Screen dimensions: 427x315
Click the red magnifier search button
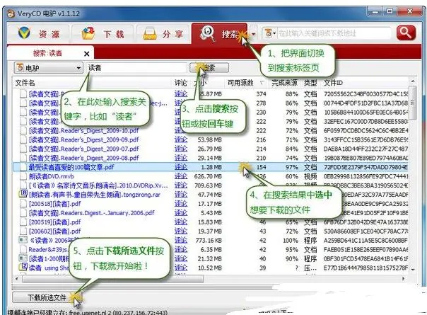pyautogui.click(x=406, y=33)
